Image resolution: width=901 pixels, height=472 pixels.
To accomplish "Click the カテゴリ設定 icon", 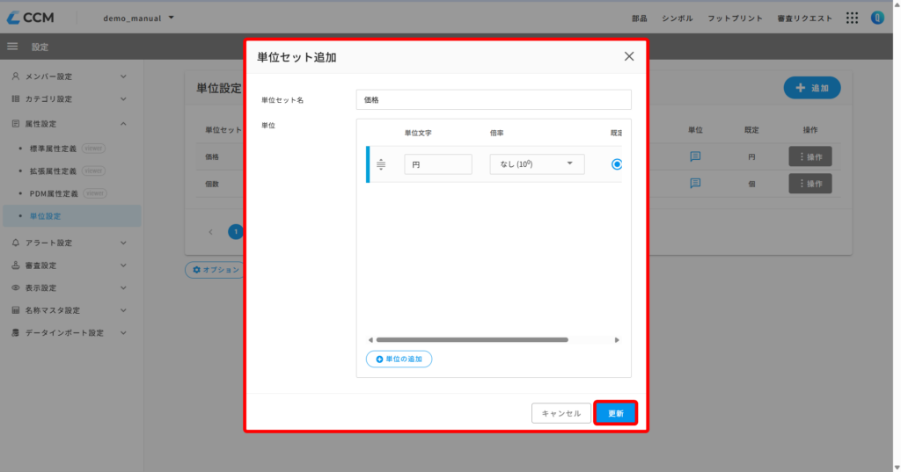I will pos(16,98).
